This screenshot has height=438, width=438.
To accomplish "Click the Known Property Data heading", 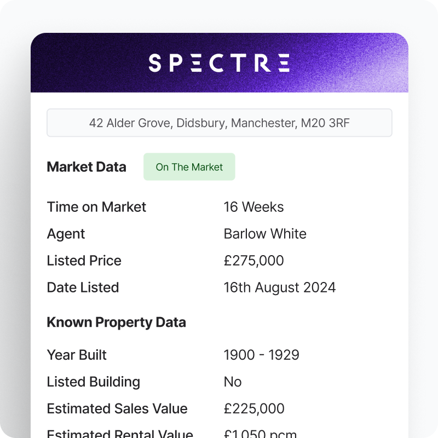I will click(x=116, y=322).
